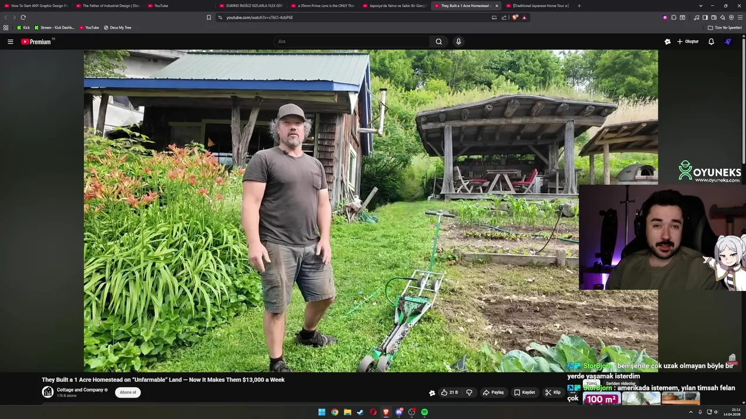The width and height of the screenshot is (746, 419).
Task: Open Brave Shields lion icon
Action: tap(515, 17)
